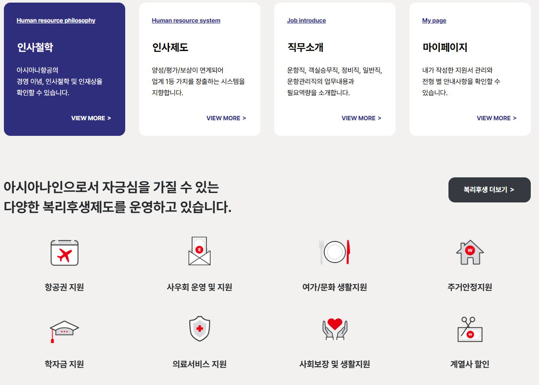
Task: Open the house icon for 주거안정지원
Action: (x=470, y=252)
